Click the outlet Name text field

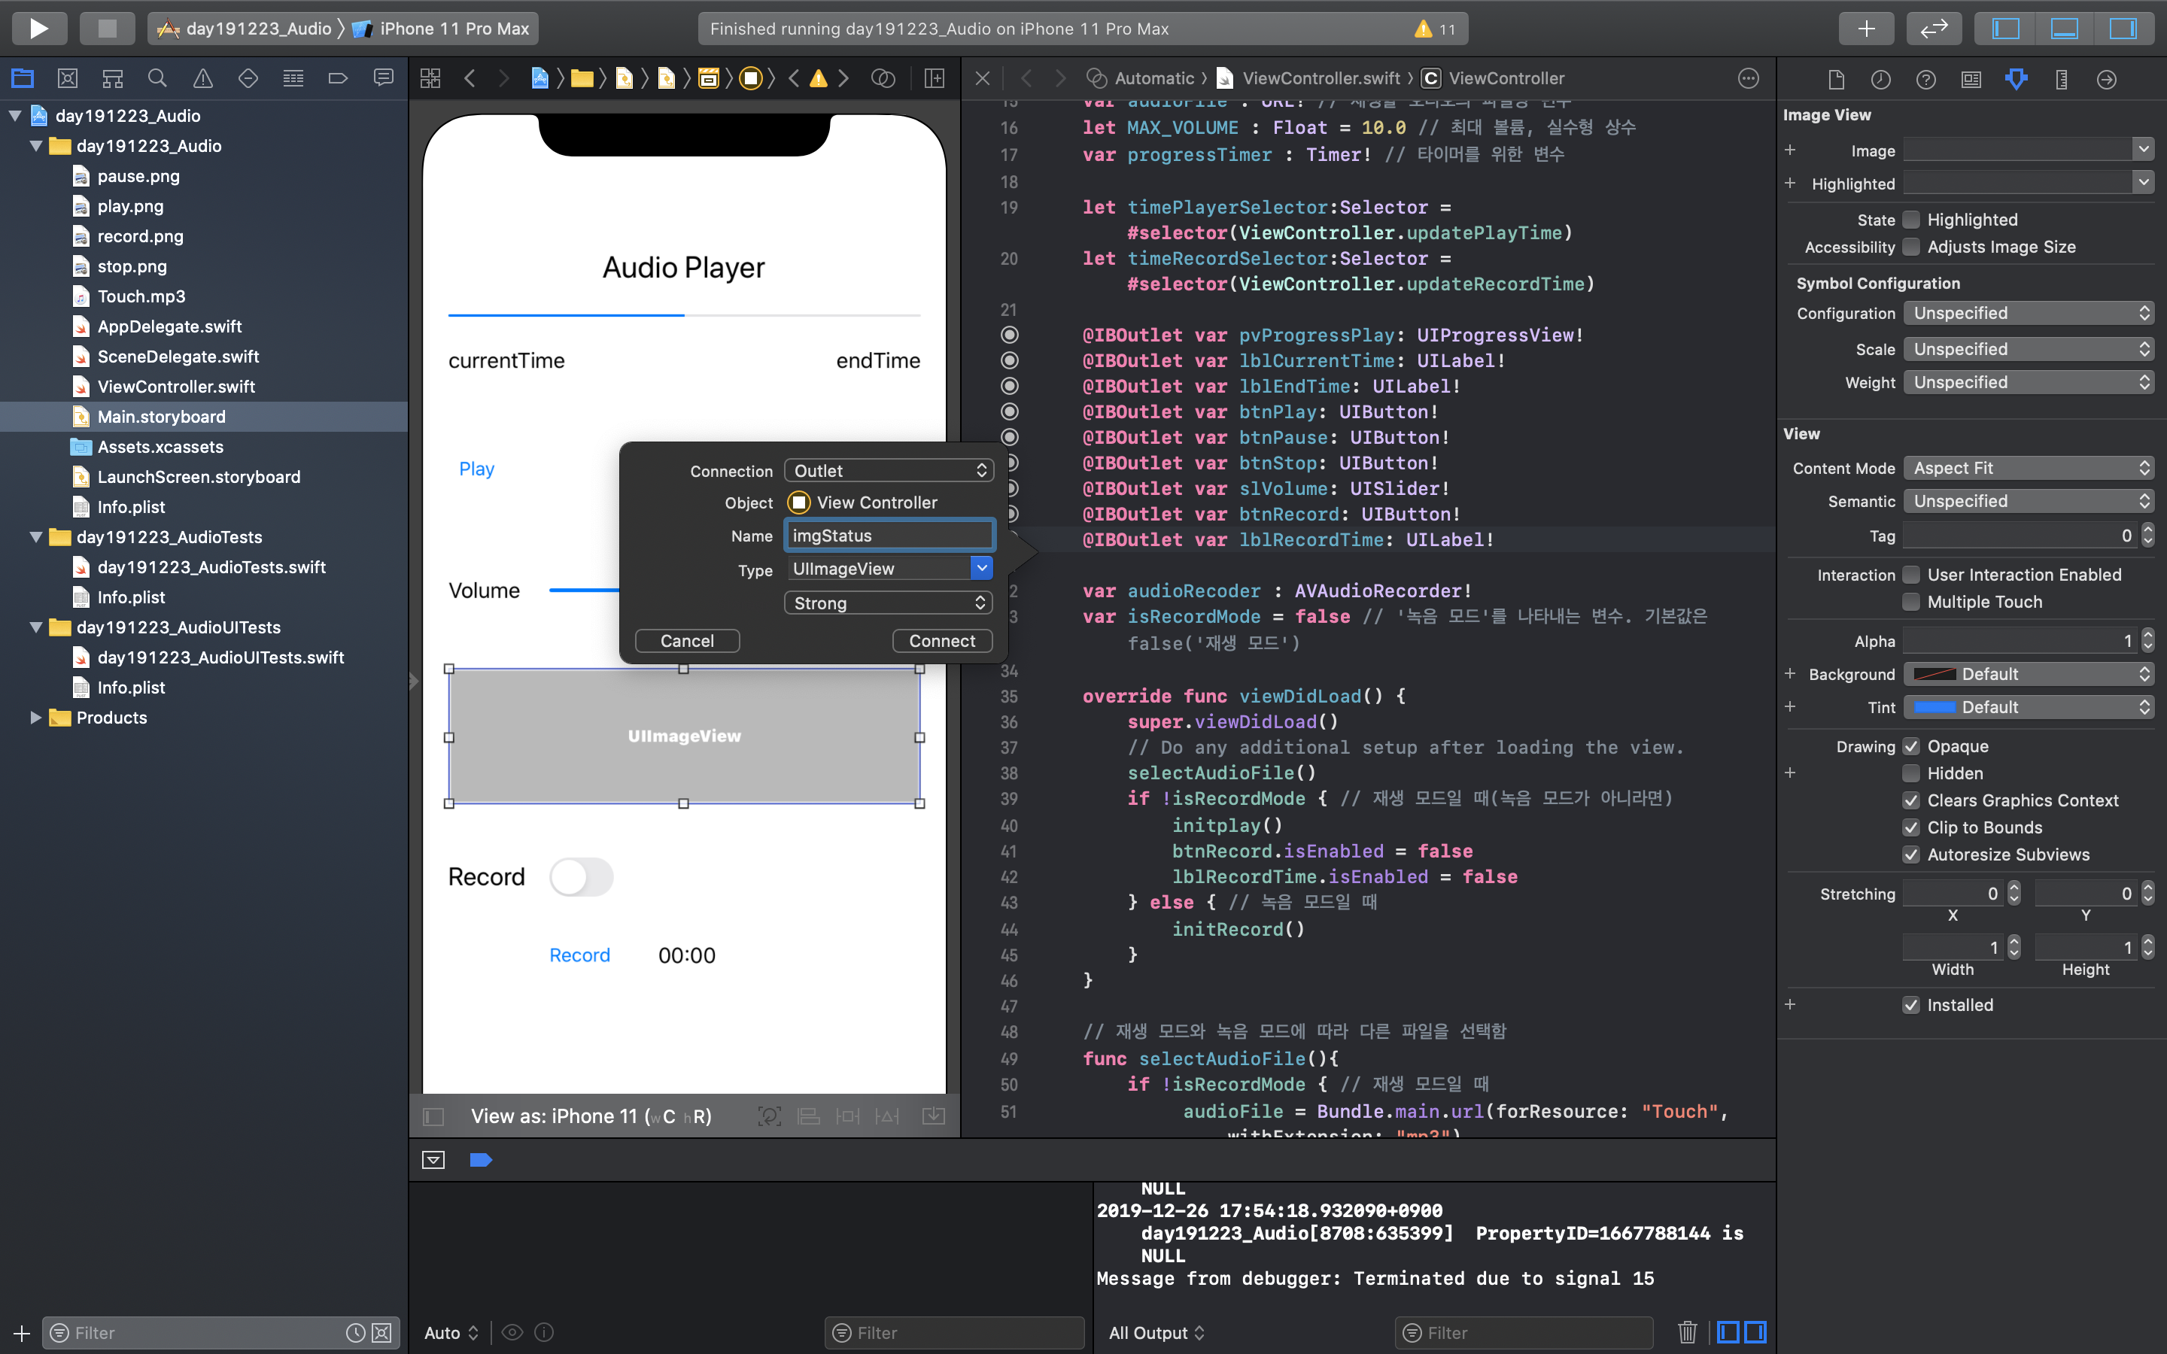(x=889, y=536)
